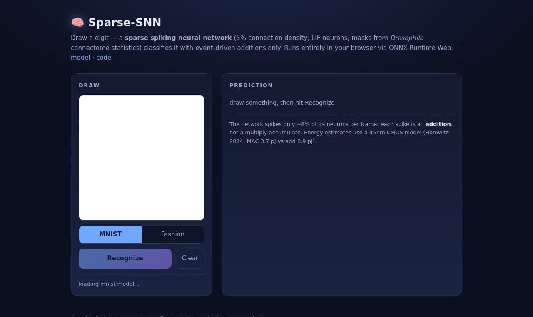
Task: Click the second partially visible footer chip
Action: (142, 316)
